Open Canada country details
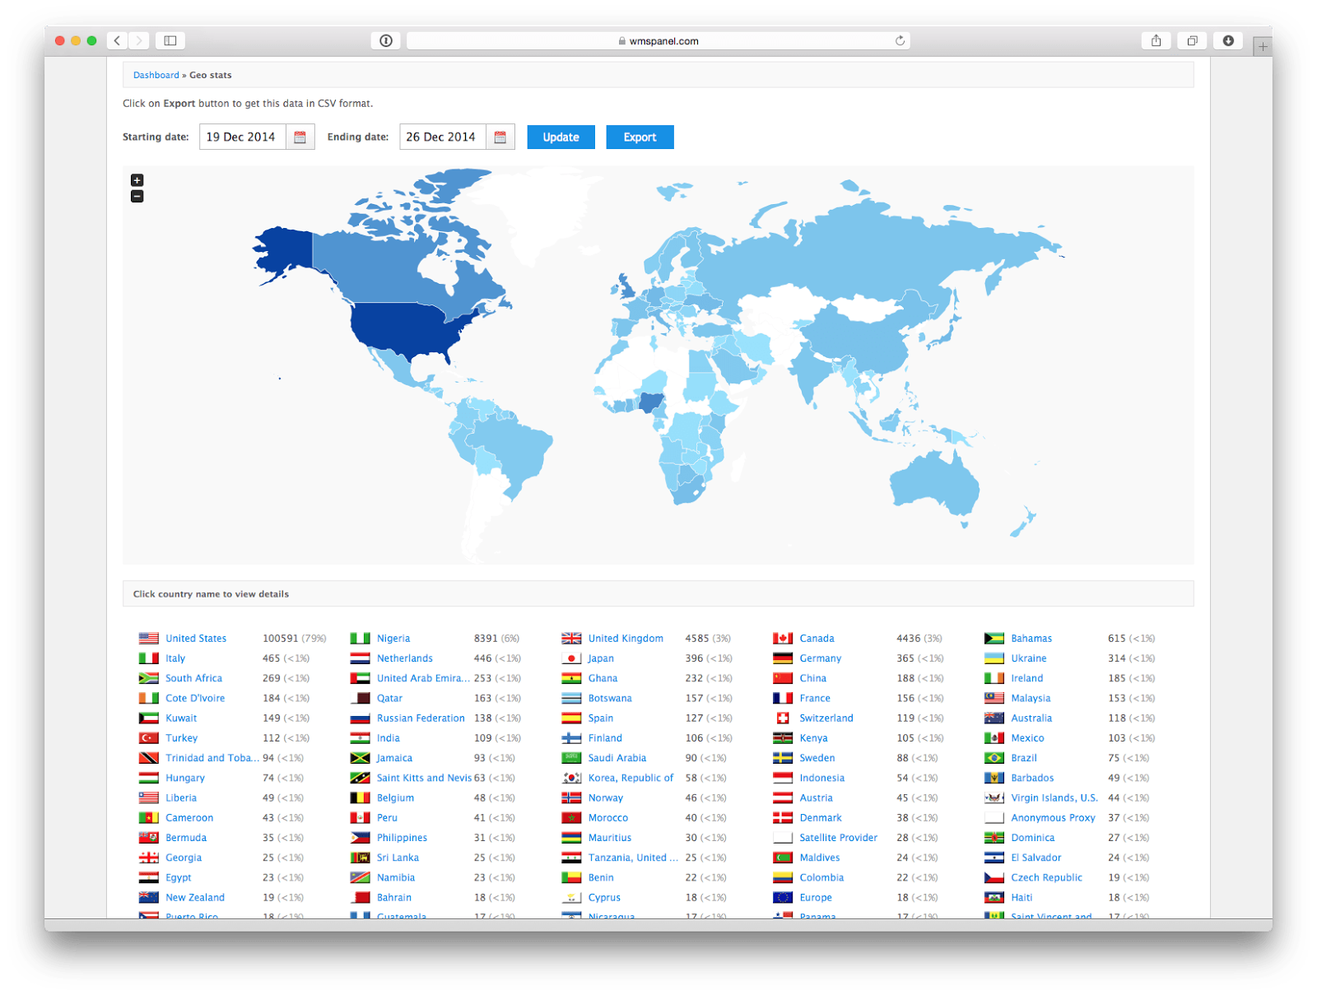 pos(817,639)
